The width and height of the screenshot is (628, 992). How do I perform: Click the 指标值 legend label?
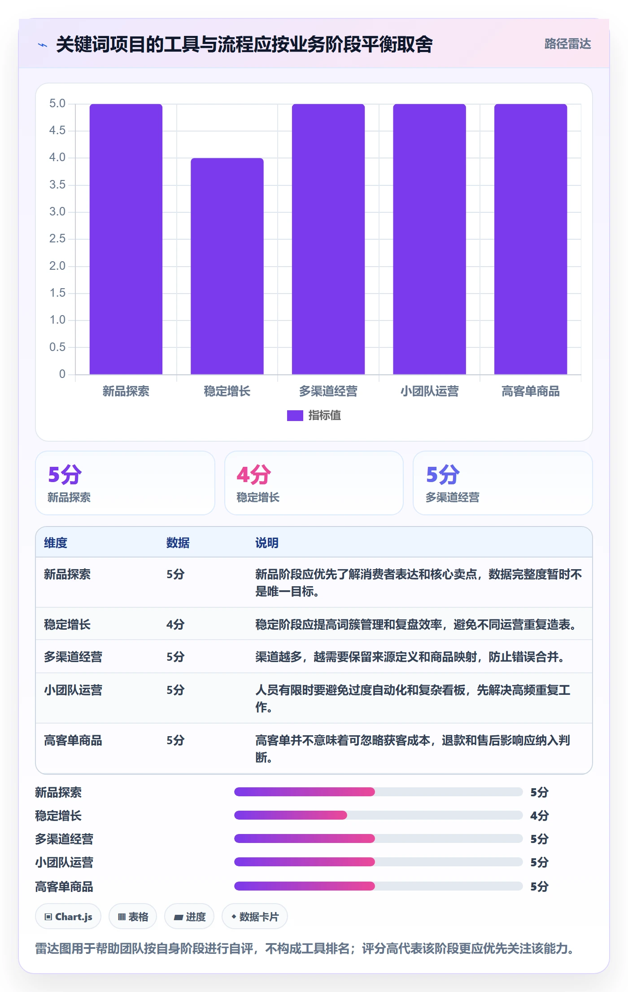tap(324, 416)
